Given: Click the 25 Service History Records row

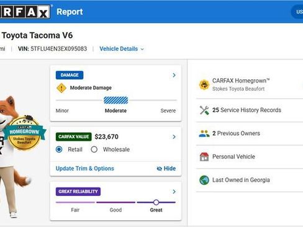Looking at the screenshot, I should [x=250, y=110].
